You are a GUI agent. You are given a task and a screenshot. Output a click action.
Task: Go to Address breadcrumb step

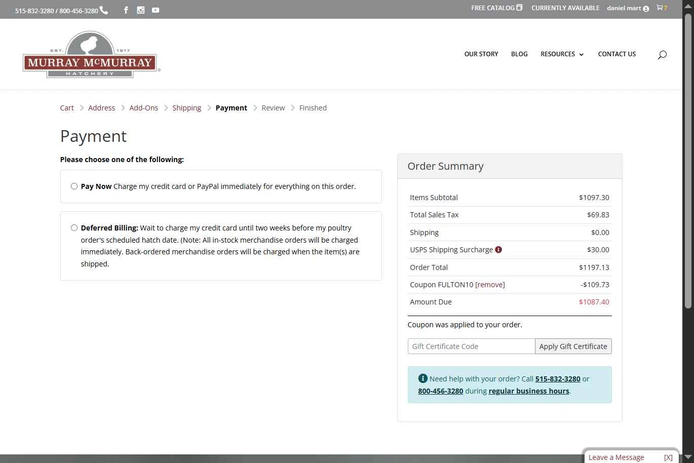click(101, 108)
